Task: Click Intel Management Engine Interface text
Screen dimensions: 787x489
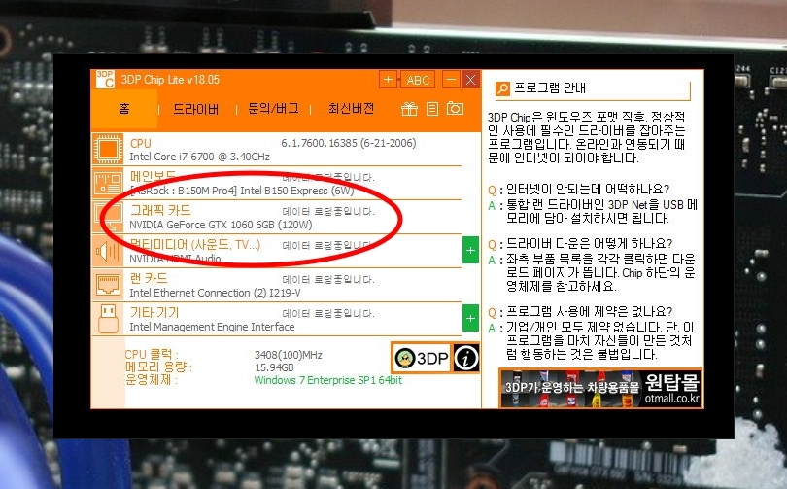Action: coord(212,327)
